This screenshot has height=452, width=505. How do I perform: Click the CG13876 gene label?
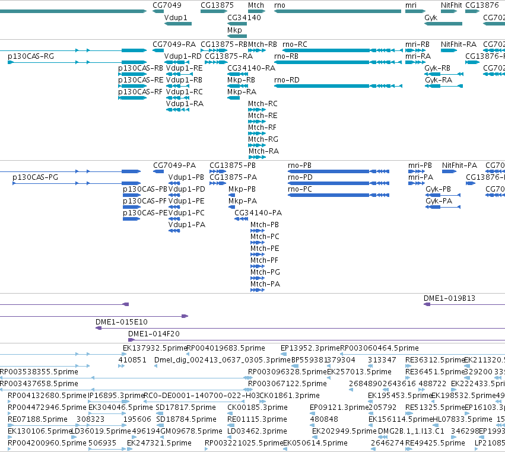click(482, 5)
